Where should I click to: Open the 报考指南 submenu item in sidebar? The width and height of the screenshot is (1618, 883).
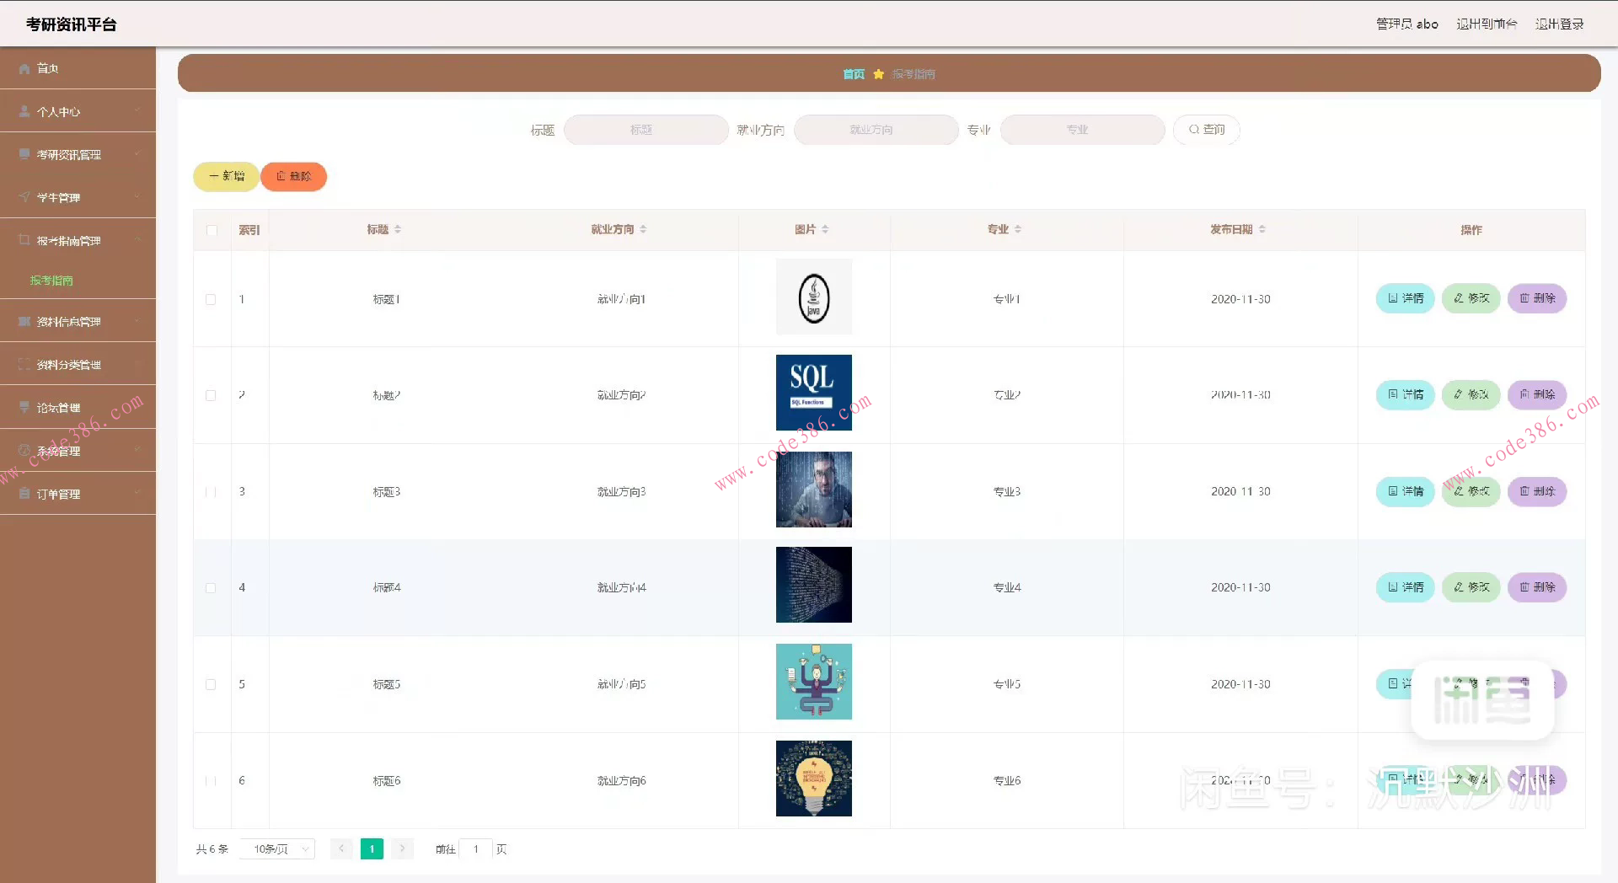click(51, 281)
